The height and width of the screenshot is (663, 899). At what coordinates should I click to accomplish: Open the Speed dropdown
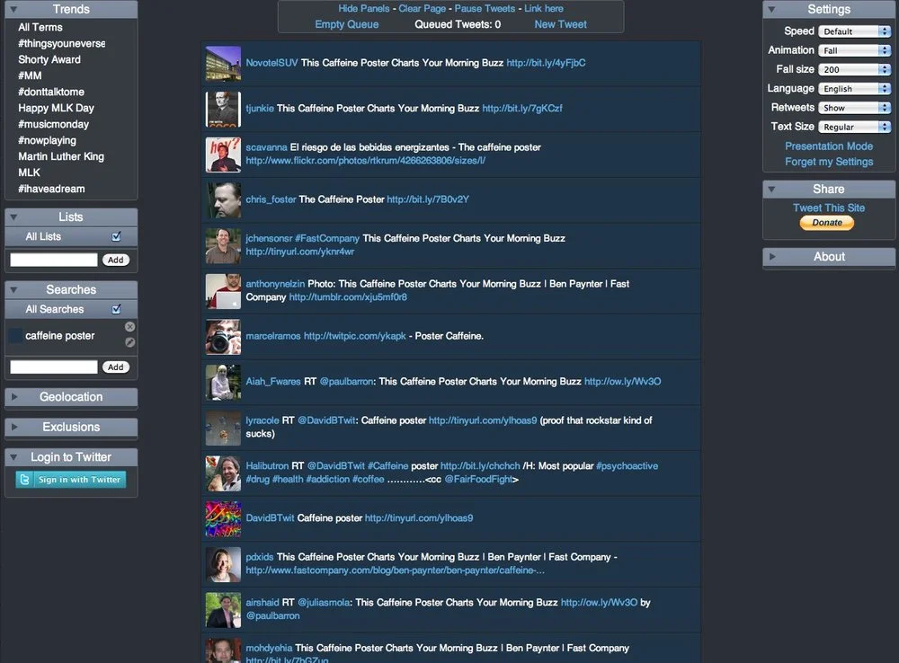click(854, 31)
